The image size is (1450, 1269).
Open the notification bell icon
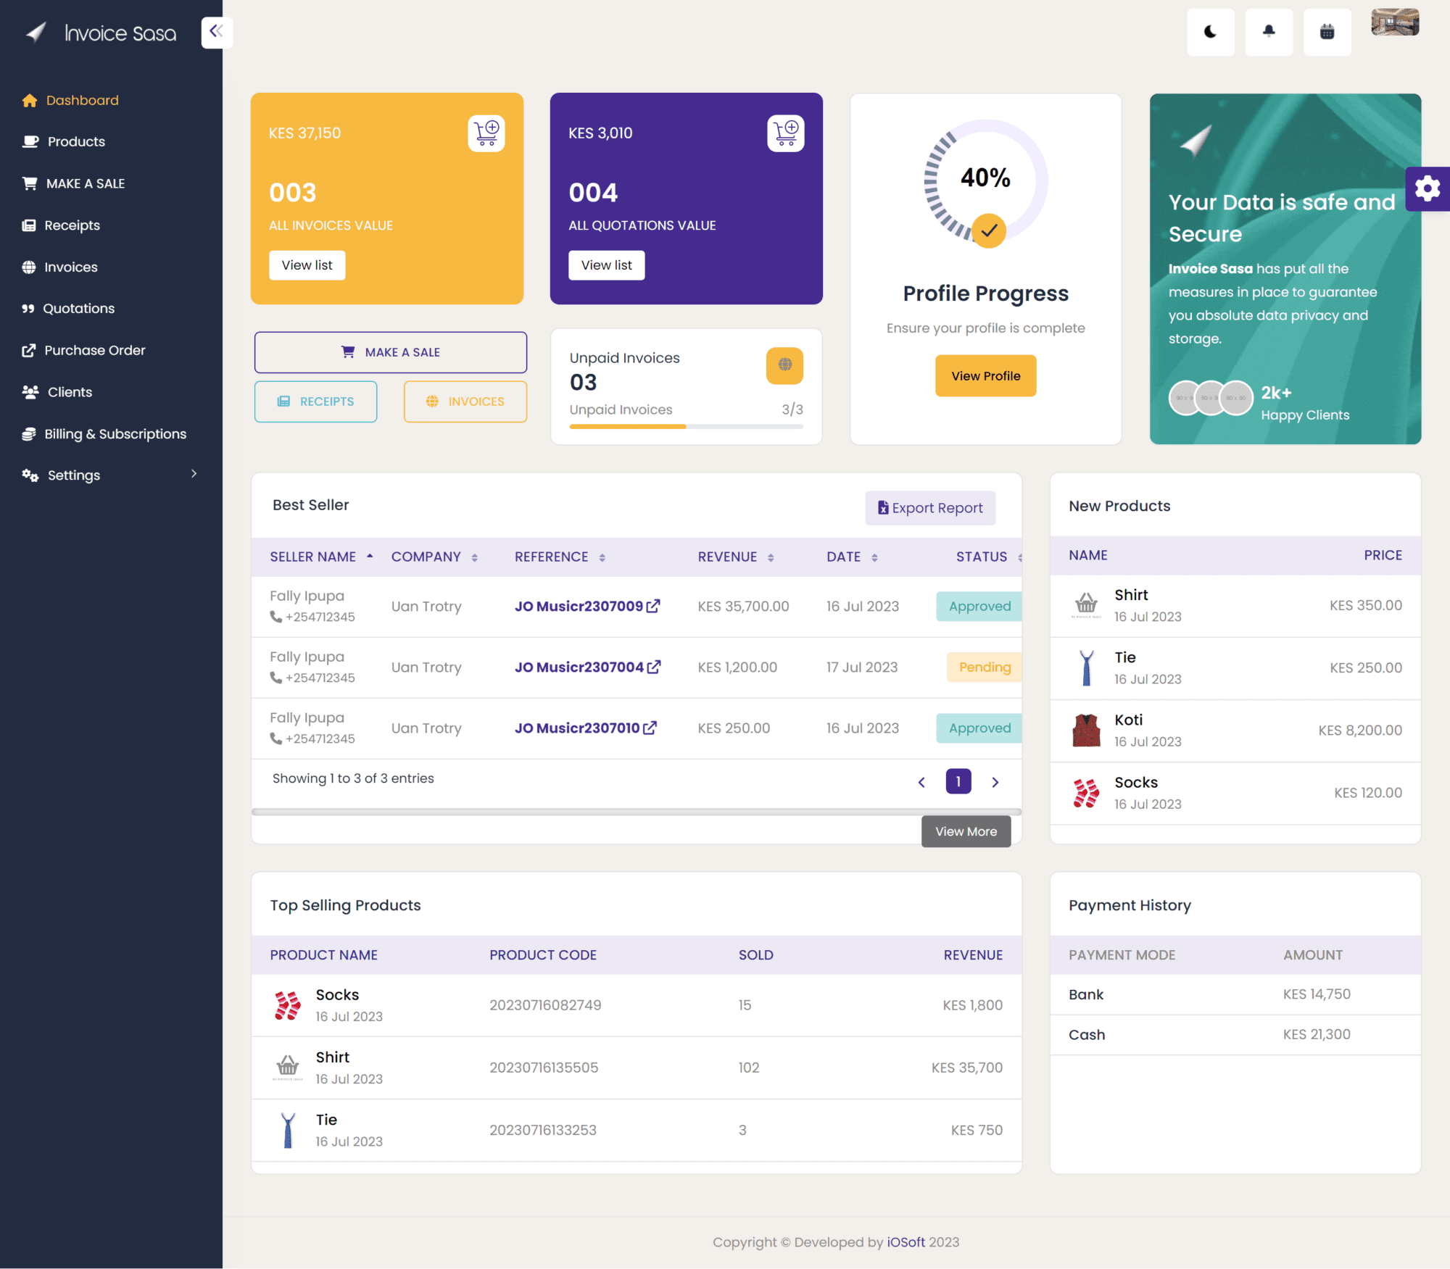tap(1269, 32)
